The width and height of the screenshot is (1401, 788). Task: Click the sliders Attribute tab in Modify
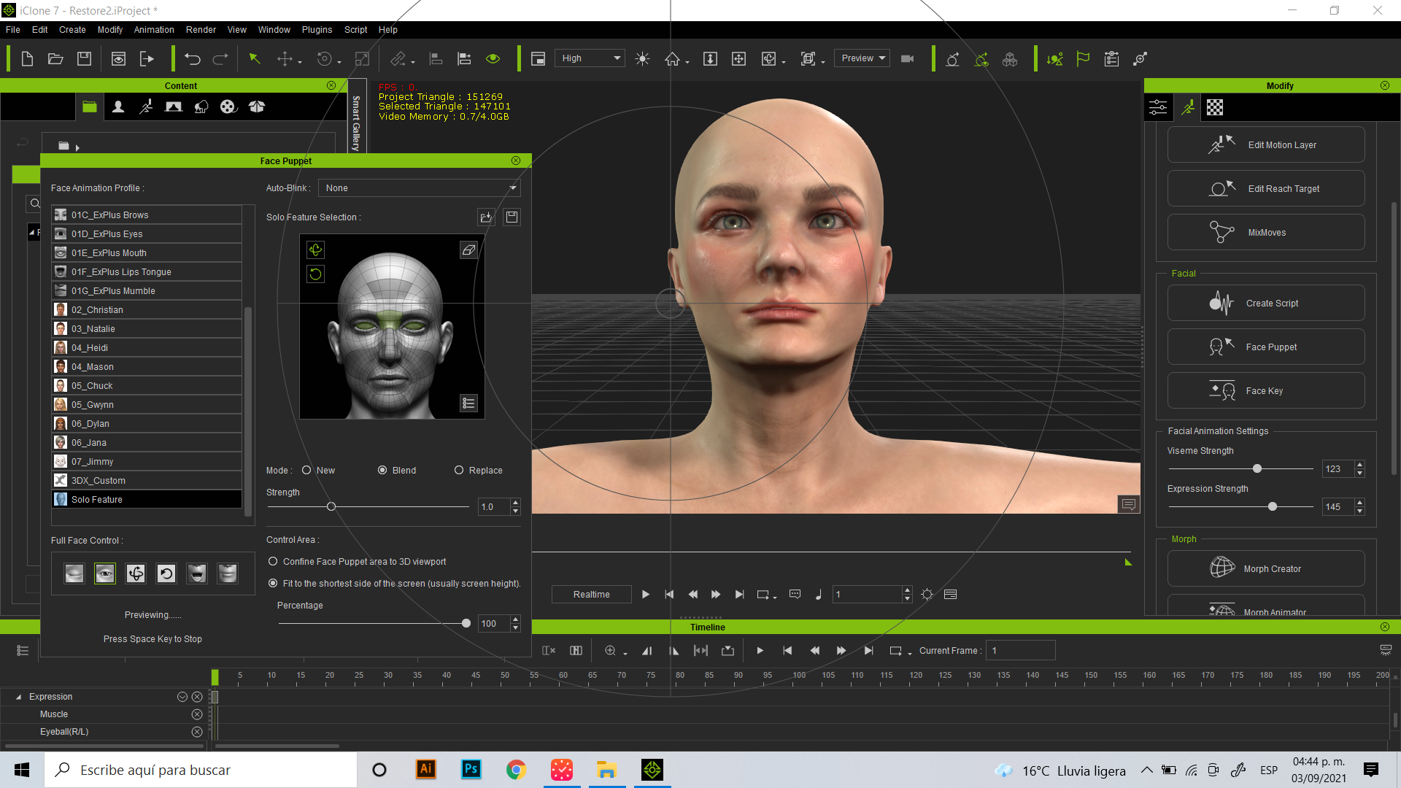(x=1158, y=108)
